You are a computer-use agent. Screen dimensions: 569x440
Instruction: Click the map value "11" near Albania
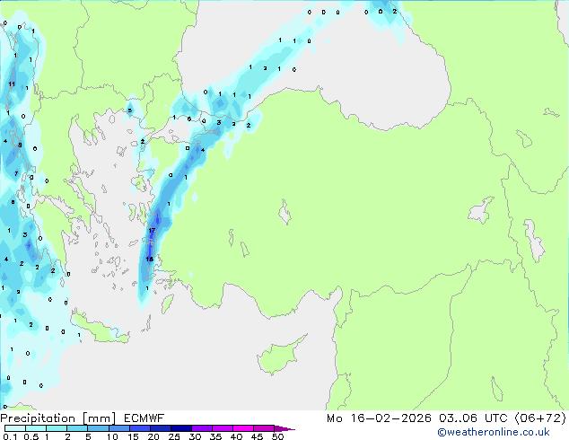[12, 84]
